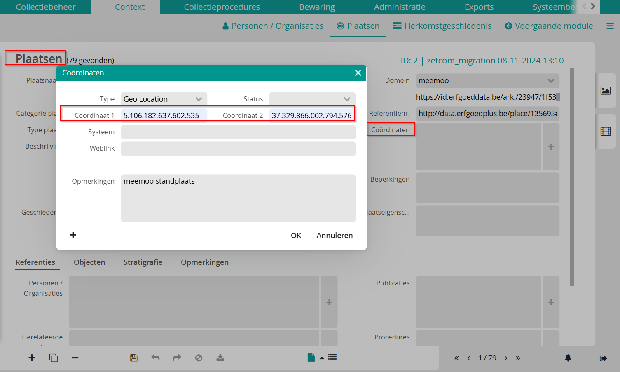This screenshot has height=372, width=620.
Task: Add a new coordinate row with plus icon
Action: pyautogui.click(x=73, y=235)
